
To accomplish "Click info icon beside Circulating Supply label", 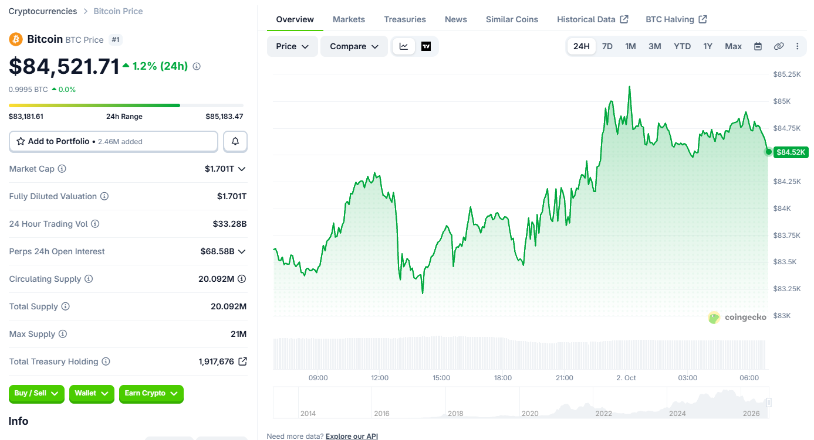I will (89, 279).
